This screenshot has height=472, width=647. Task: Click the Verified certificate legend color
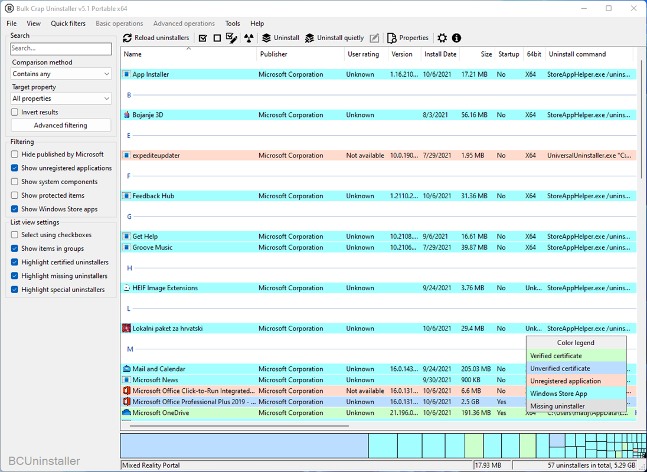pyautogui.click(x=576, y=356)
